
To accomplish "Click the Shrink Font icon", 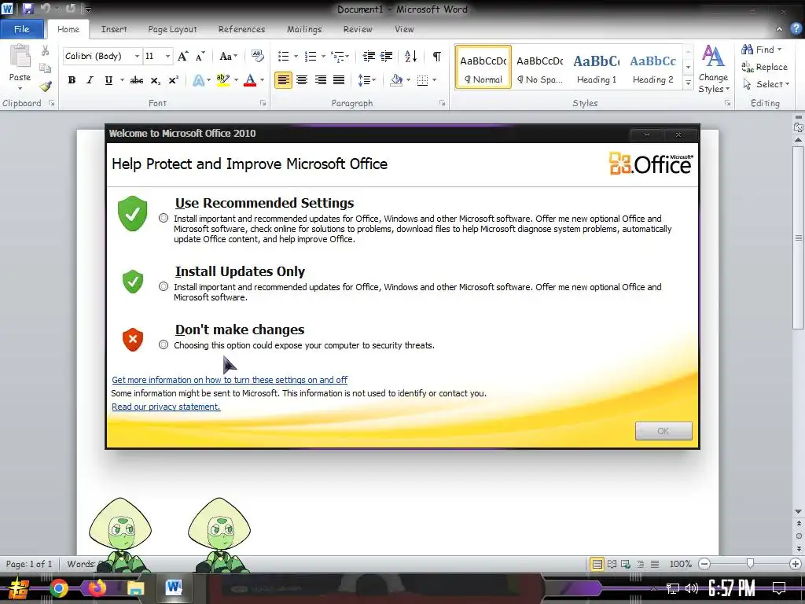I will pos(200,56).
